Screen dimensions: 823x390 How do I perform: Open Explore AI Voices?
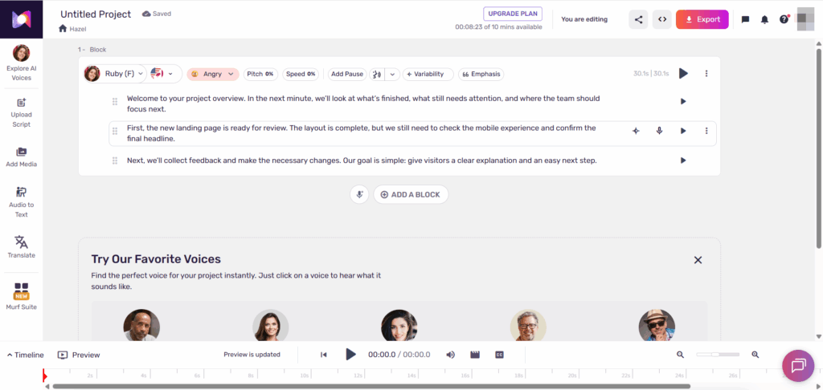pyautogui.click(x=22, y=63)
